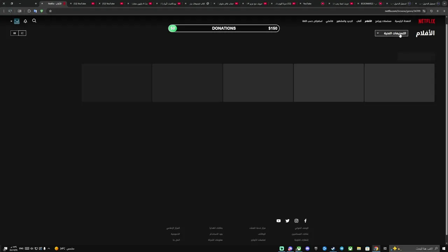The height and width of the screenshot is (252, 448).
Task: Open the profile avatar menu
Action: (17, 21)
